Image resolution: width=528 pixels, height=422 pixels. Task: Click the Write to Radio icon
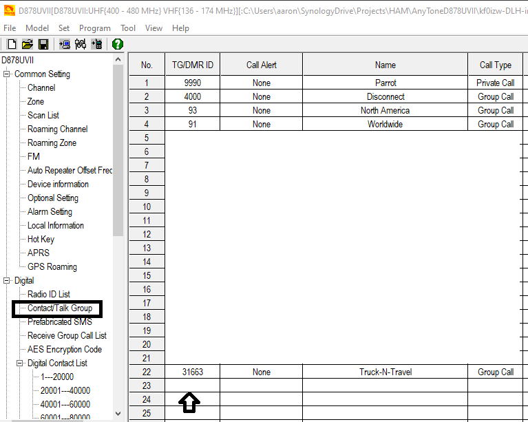[x=96, y=44]
